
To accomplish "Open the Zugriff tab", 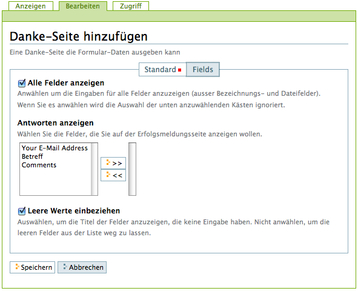I will [131, 6].
